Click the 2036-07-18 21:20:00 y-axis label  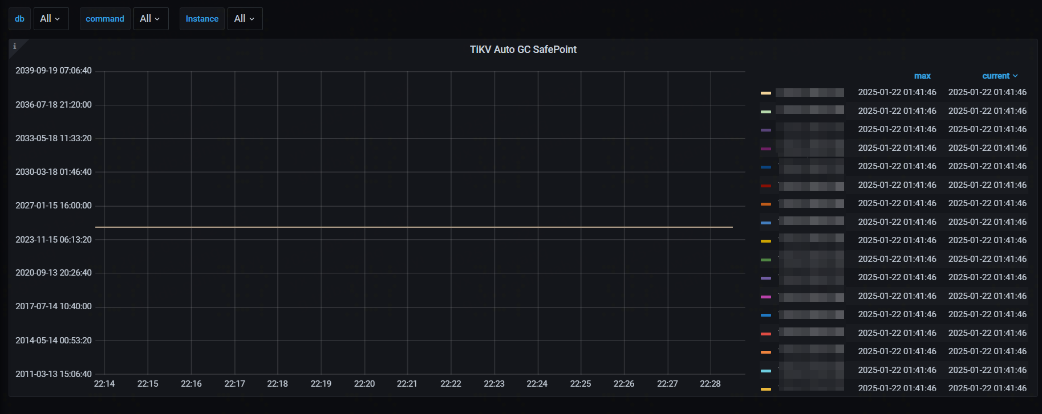(54, 105)
